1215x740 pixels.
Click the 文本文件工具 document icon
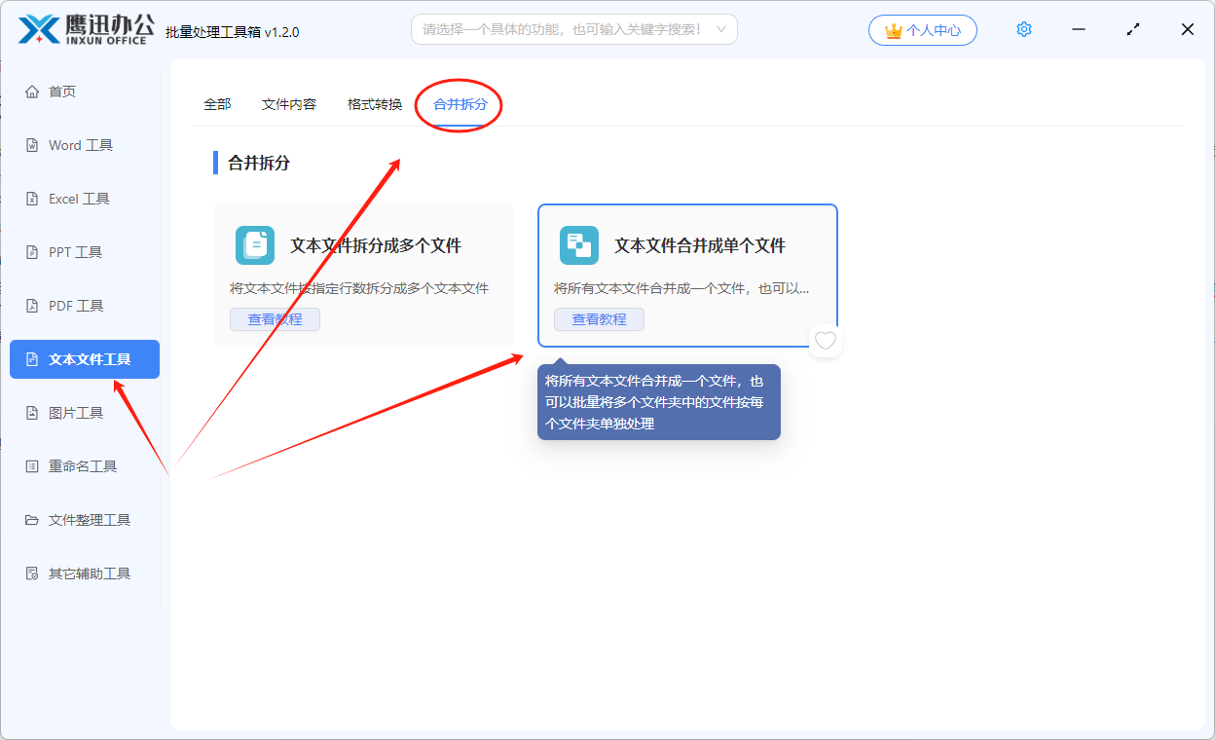[x=32, y=359]
